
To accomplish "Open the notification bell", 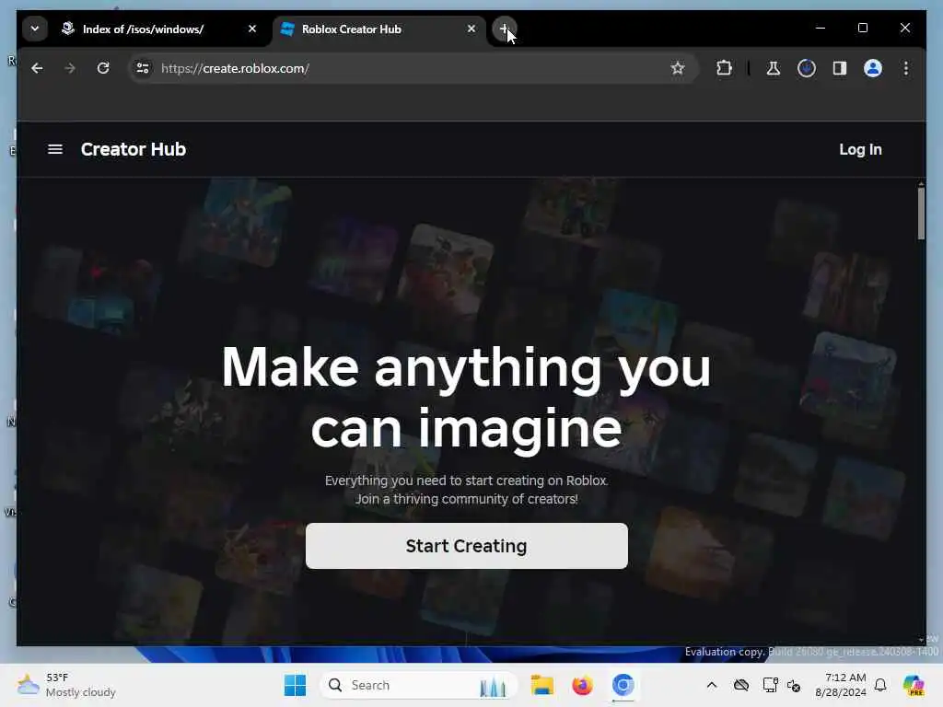I will (880, 685).
